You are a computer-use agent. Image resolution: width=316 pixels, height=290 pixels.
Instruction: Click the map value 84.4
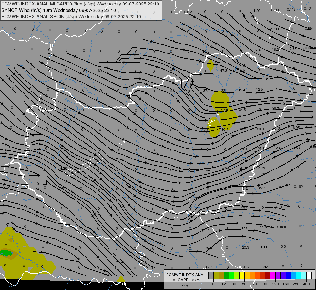[x=209, y=268]
